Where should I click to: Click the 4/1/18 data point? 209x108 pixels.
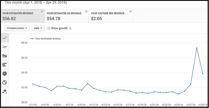(x=33, y=84)
